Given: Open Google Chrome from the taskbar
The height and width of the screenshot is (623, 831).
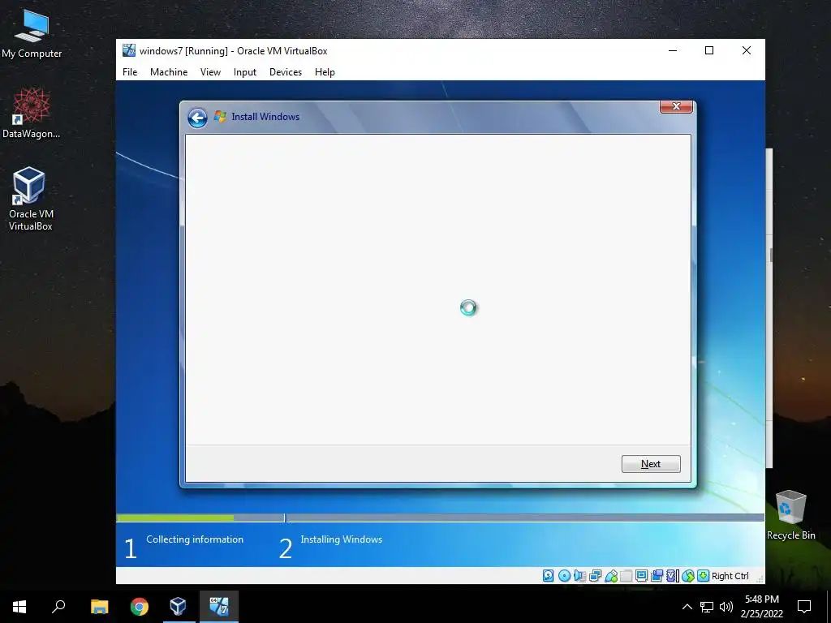Looking at the screenshot, I should click(x=140, y=607).
